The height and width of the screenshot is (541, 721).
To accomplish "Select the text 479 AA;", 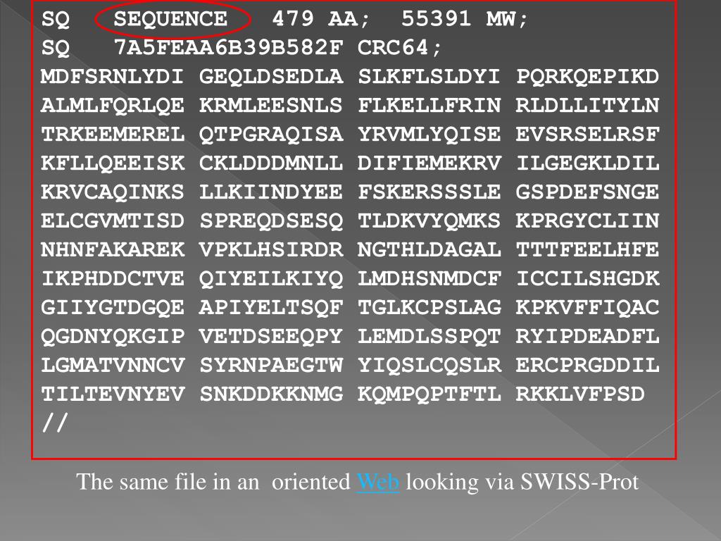I will click(321, 19).
